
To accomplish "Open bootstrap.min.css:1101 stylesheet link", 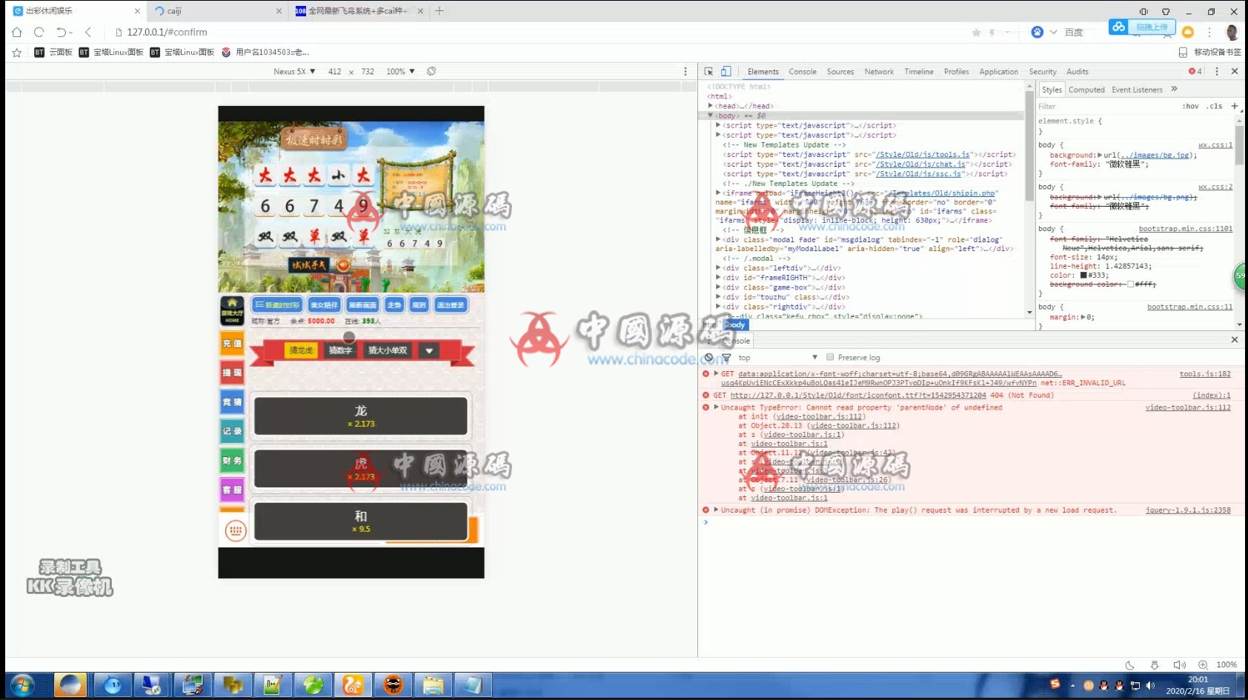I will [1185, 229].
